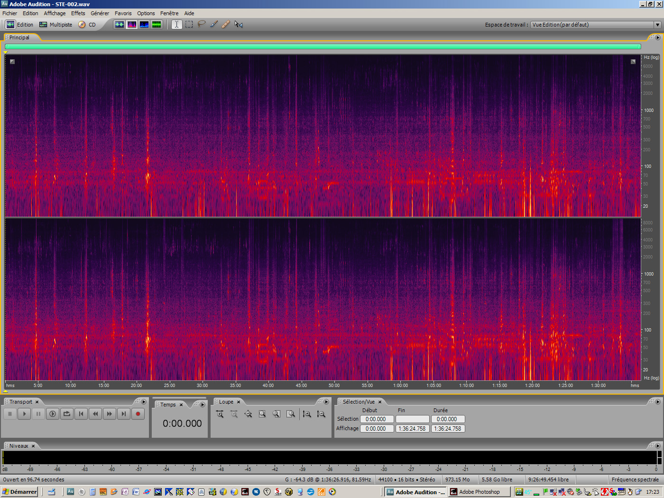Choose the Spot Healing bandage tool
The height and width of the screenshot is (498, 664).
click(226, 24)
